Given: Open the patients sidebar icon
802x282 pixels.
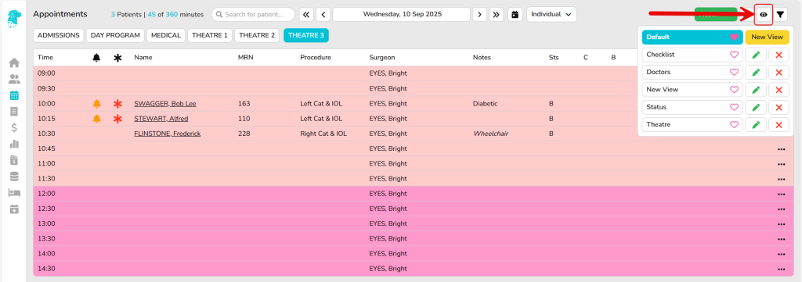Looking at the screenshot, I should point(14,79).
